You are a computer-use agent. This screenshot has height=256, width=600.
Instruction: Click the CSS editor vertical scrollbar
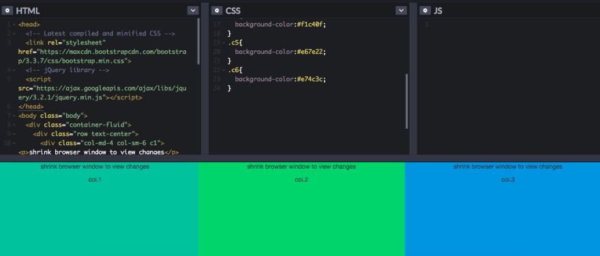(406, 101)
